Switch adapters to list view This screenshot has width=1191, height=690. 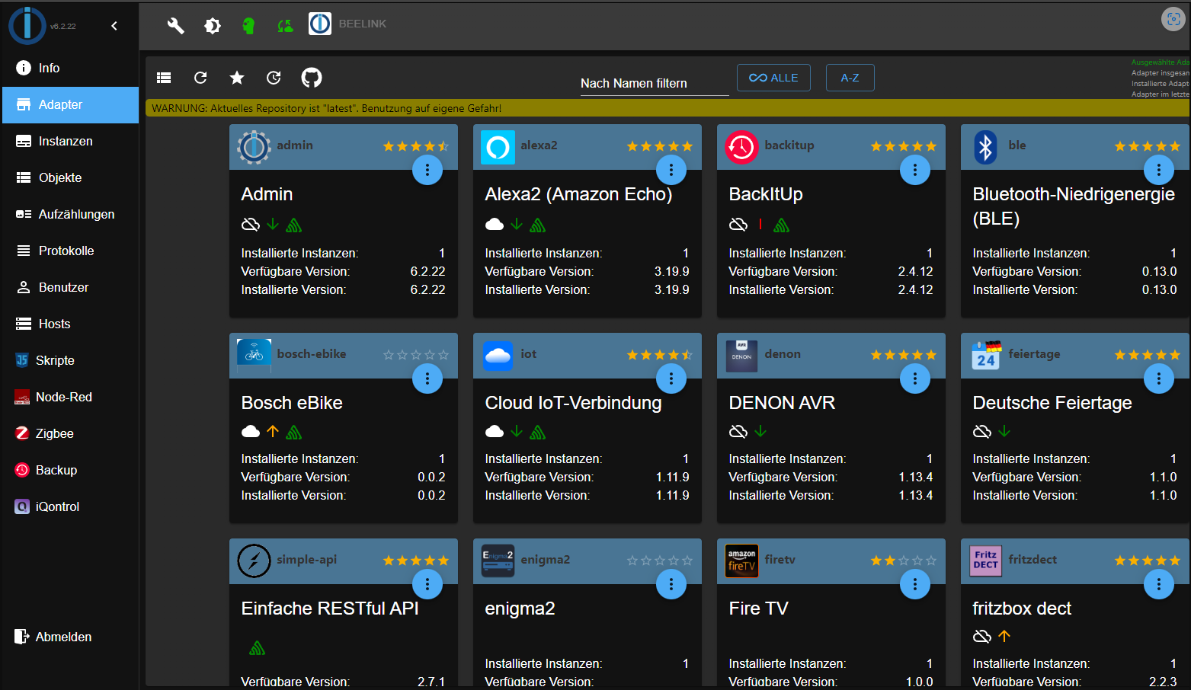(164, 77)
